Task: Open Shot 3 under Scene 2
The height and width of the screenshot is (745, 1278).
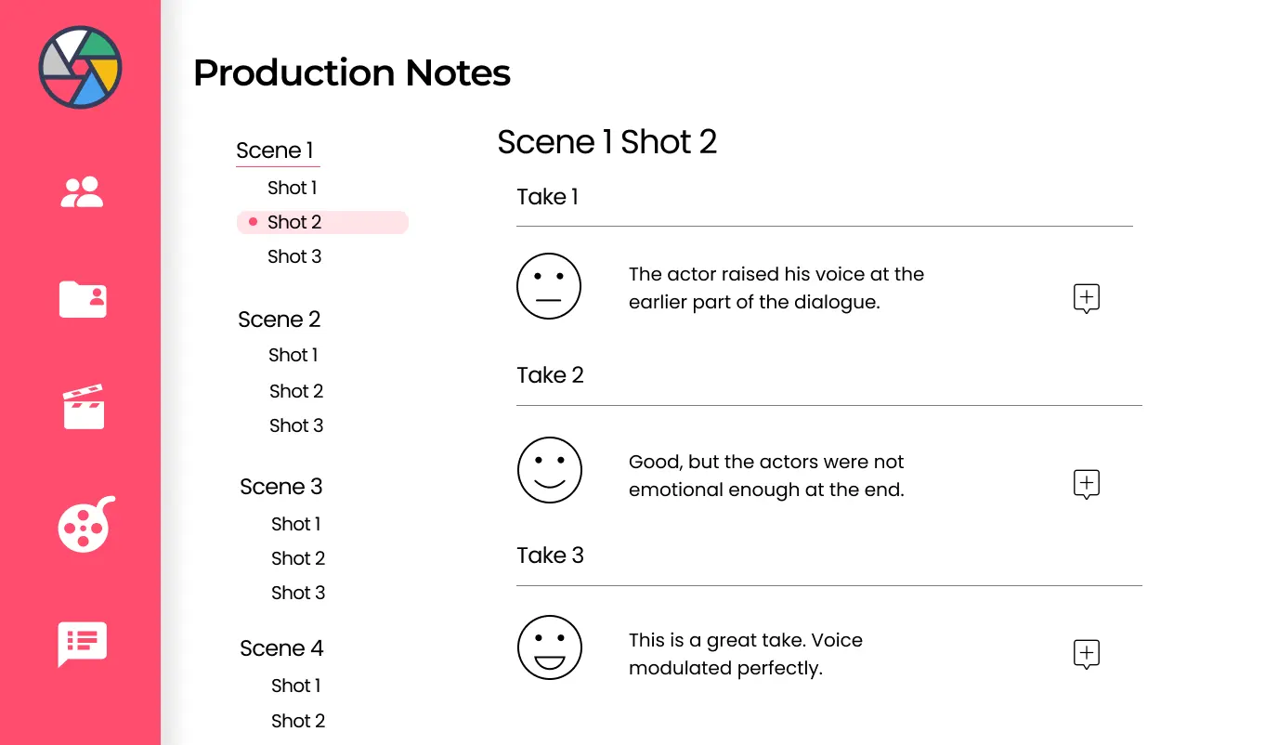Action: pyautogui.click(x=296, y=425)
